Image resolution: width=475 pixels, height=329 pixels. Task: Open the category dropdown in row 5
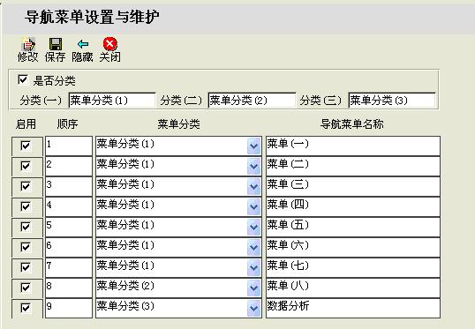pos(253,228)
